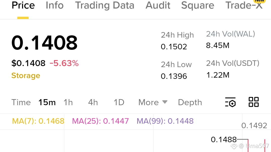Viewport: 271px width, 152px height.
Task: Select the 15m timeframe
Action: (47, 102)
